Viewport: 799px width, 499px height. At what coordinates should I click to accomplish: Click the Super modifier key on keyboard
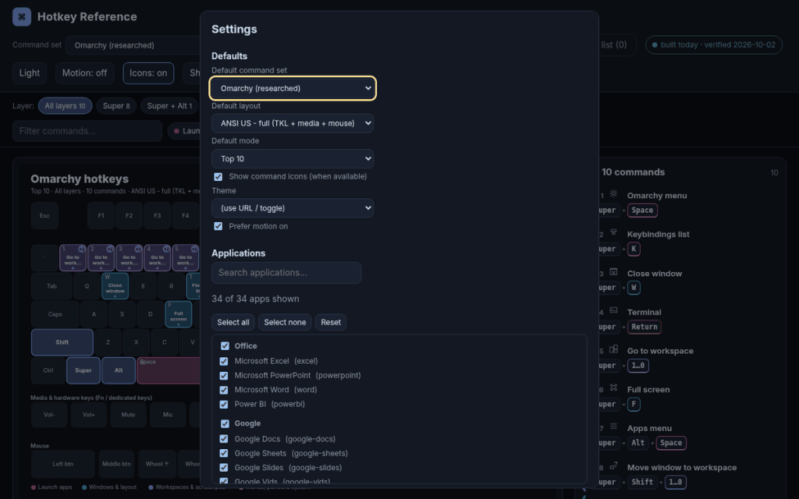83,370
